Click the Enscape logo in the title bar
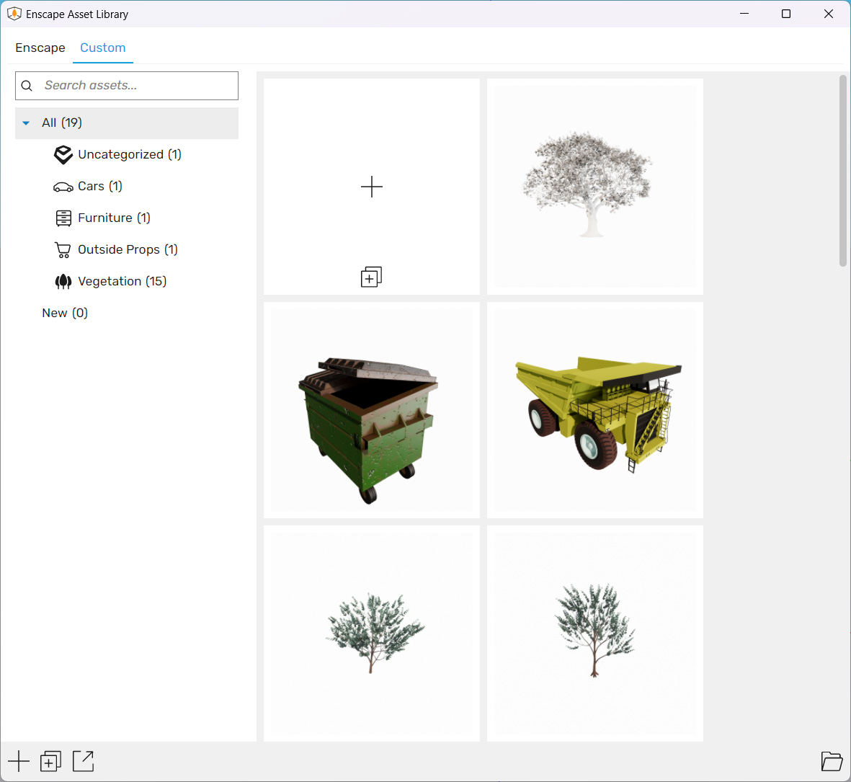 click(14, 14)
